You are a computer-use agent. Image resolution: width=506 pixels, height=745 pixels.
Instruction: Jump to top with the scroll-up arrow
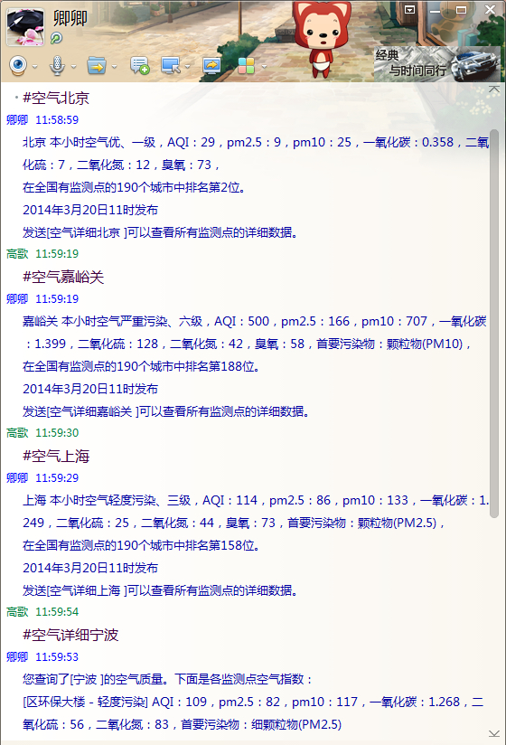point(494,90)
